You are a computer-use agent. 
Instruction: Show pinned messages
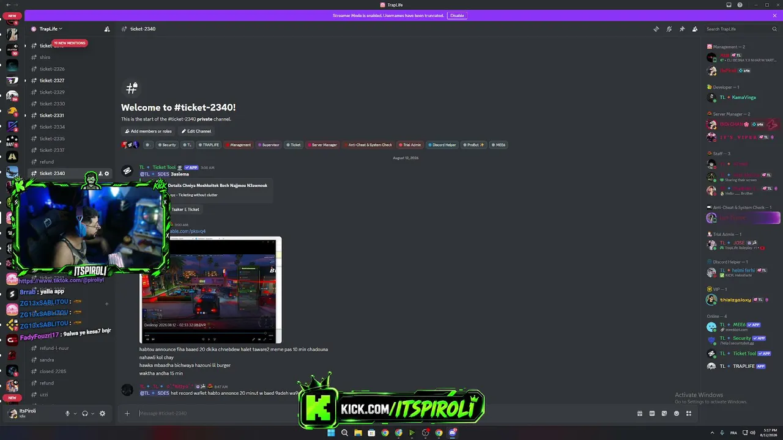pos(682,29)
